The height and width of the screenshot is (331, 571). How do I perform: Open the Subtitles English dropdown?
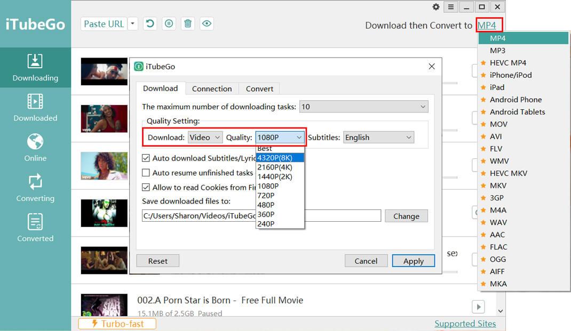click(378, 138)
